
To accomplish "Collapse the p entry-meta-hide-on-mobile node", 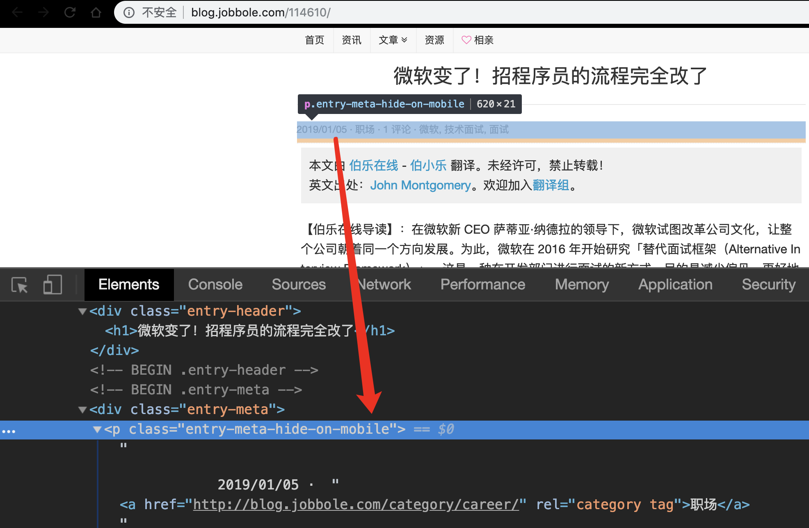I will (x=97, y=429).
